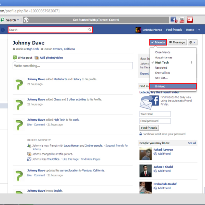This screenshot has width=205, height=205.
Task: Click the Your Email field
Action: pyautogui.click(x=155, y=114)
